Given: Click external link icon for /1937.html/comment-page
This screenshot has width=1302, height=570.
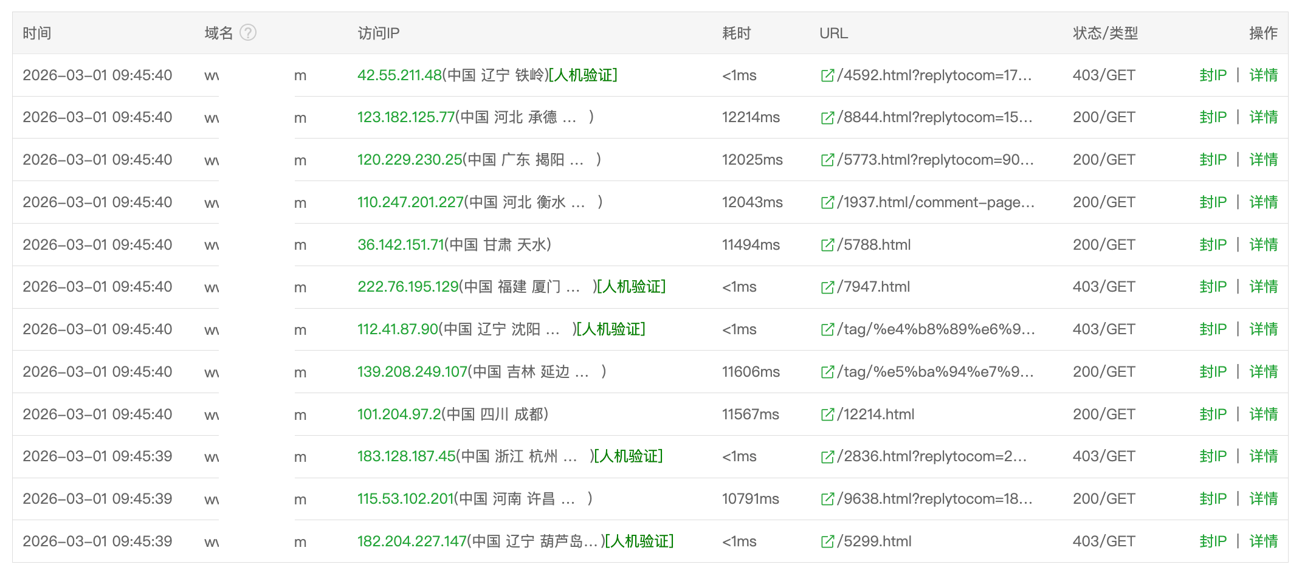Looking at the screenshot, I should (827, 202).
